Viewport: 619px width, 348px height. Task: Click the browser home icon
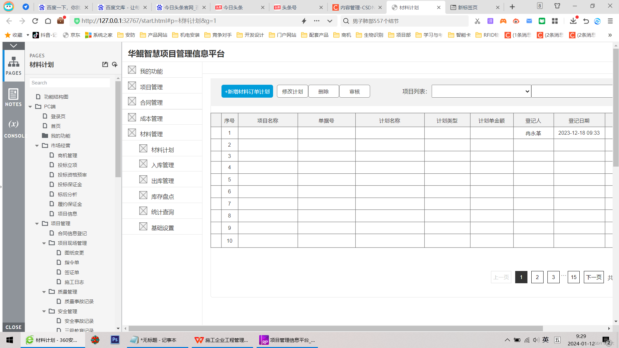48,21
